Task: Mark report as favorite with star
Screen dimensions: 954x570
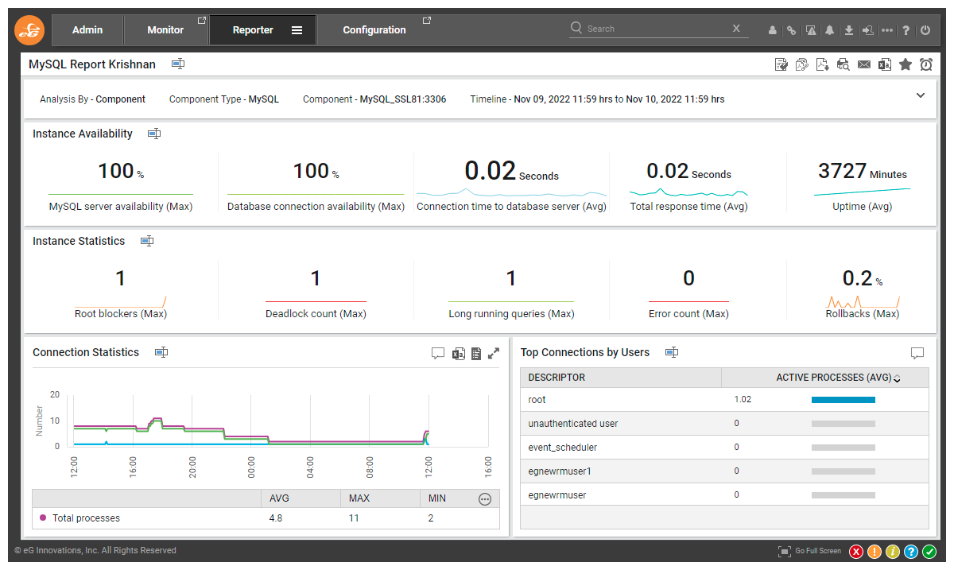Action: 906,64
